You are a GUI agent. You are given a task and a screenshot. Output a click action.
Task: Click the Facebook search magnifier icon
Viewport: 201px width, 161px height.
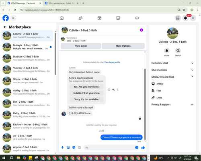coord(13,18)
